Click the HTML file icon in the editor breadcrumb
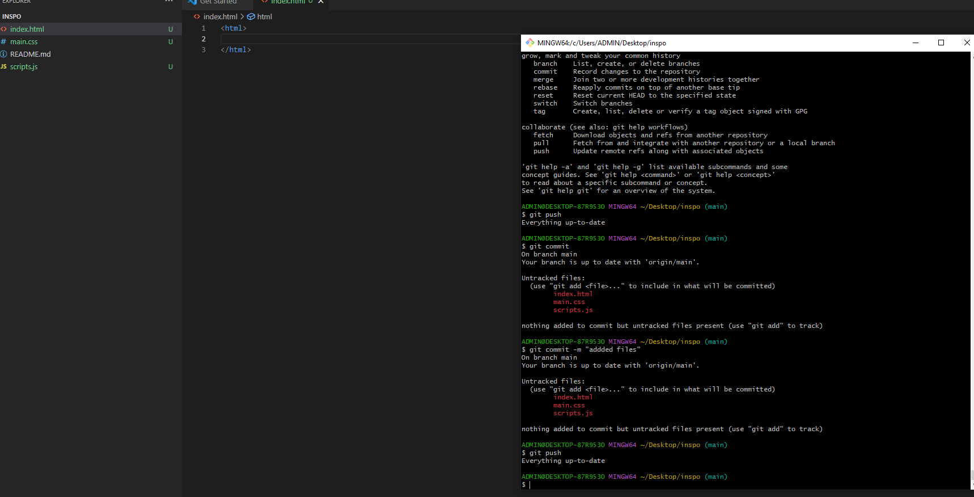Image resolution: width=974 pixels, height=497 pixels. [197, 16]
